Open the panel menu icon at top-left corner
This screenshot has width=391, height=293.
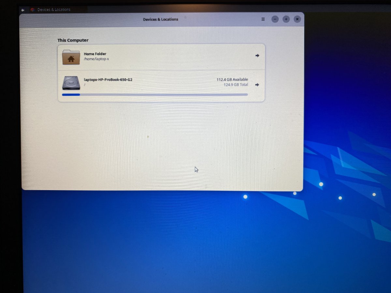pos(23,10)
